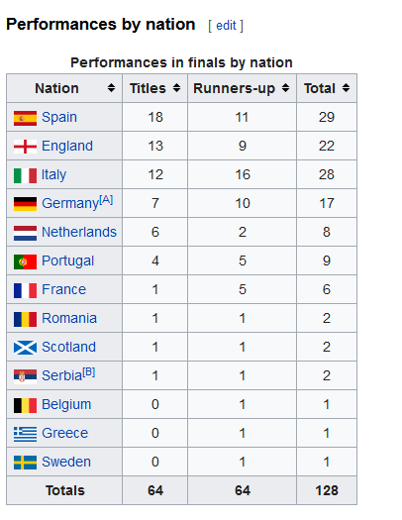Sort table by Titles column arrows

[176, 88]
